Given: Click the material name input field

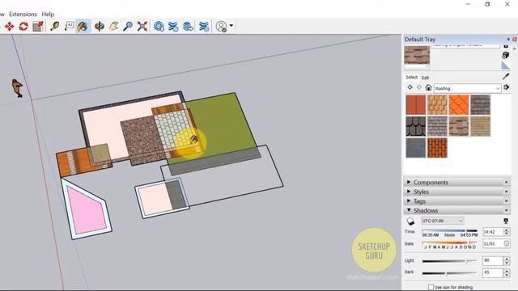Looking at the screenshot, I should click(x=465, y=46).
